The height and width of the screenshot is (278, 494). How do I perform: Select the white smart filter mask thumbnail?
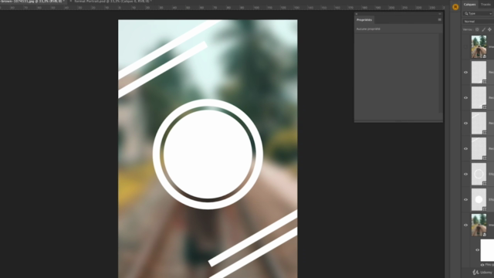[x=487, y=250]
